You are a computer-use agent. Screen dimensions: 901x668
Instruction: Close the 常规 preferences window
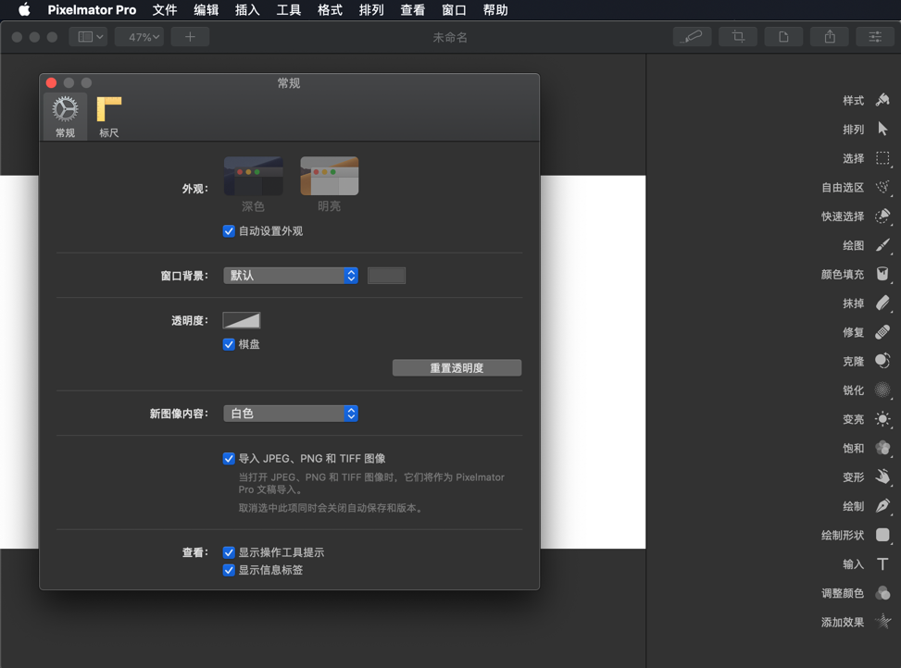click(51, 82)
